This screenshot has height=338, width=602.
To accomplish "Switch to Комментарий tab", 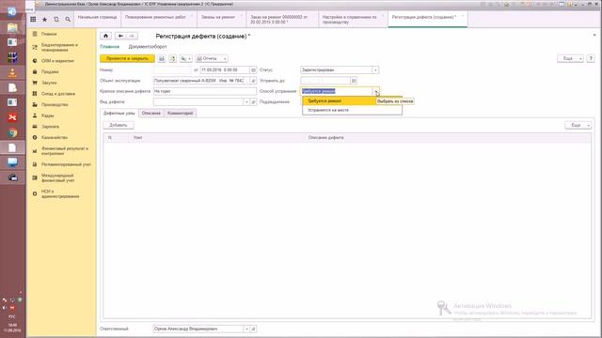I will [x=180, y=114].
